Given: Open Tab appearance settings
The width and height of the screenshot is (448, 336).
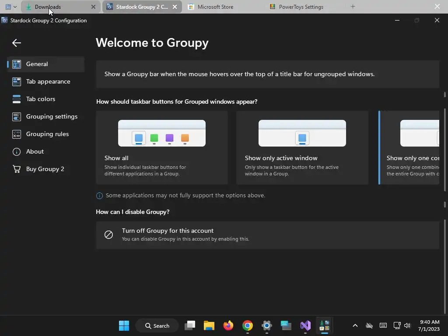Looking at the screenshot, I should click(45, 82).
